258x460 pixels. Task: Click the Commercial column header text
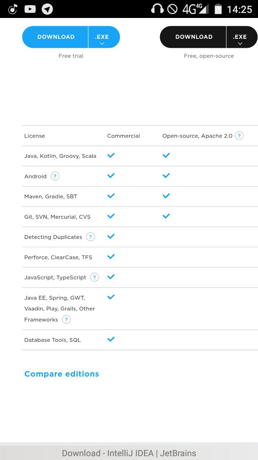point(123,136)
